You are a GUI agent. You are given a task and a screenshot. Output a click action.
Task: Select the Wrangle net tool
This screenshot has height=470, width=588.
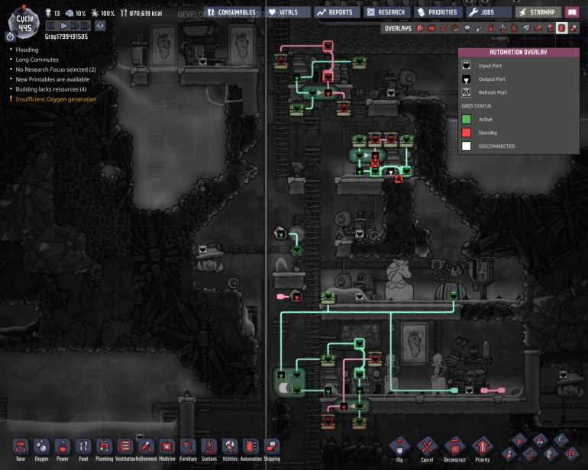(x=551, y=455)
